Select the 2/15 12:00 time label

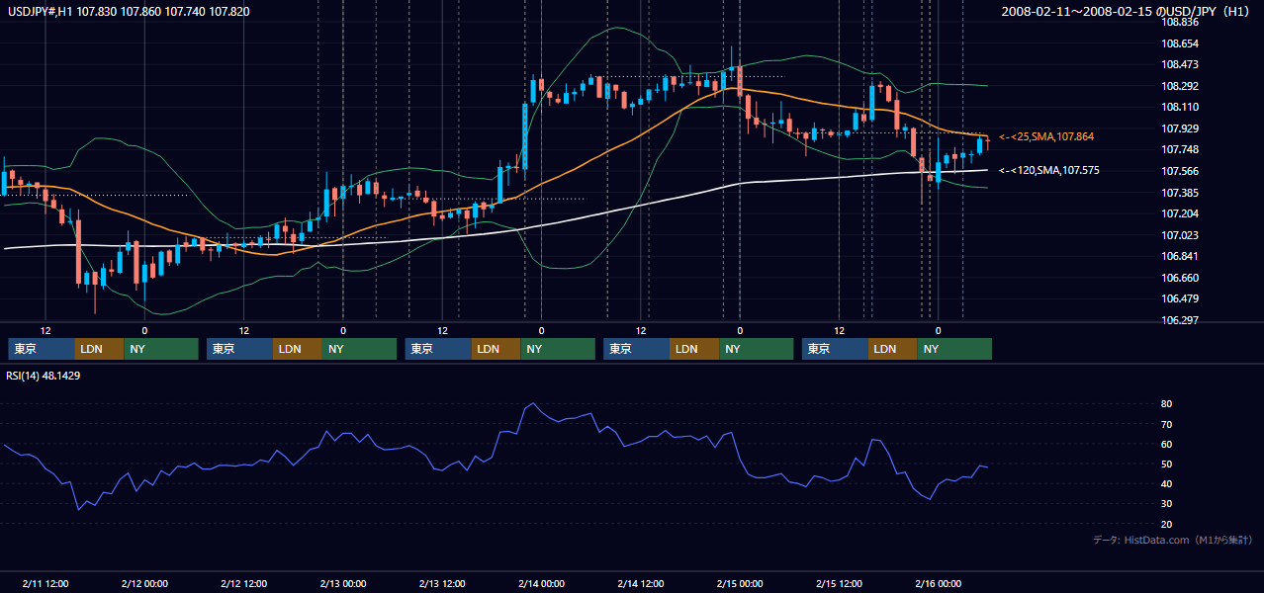click(x=840, y=584)
